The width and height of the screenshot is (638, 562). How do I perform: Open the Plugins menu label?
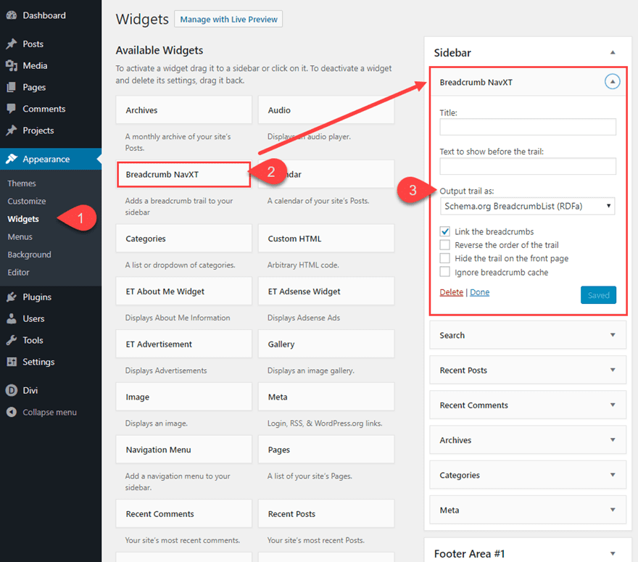(37, 297)
